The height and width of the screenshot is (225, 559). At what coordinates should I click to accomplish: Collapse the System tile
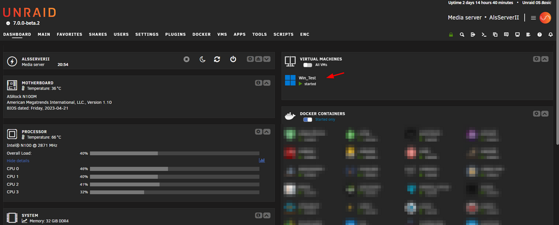pyautogui.click(x=267, y=215)
